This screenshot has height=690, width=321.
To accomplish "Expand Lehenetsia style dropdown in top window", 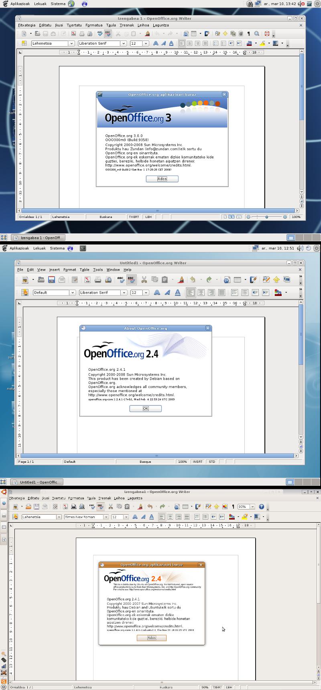I will pyautogui.click(x=72, y=43).
